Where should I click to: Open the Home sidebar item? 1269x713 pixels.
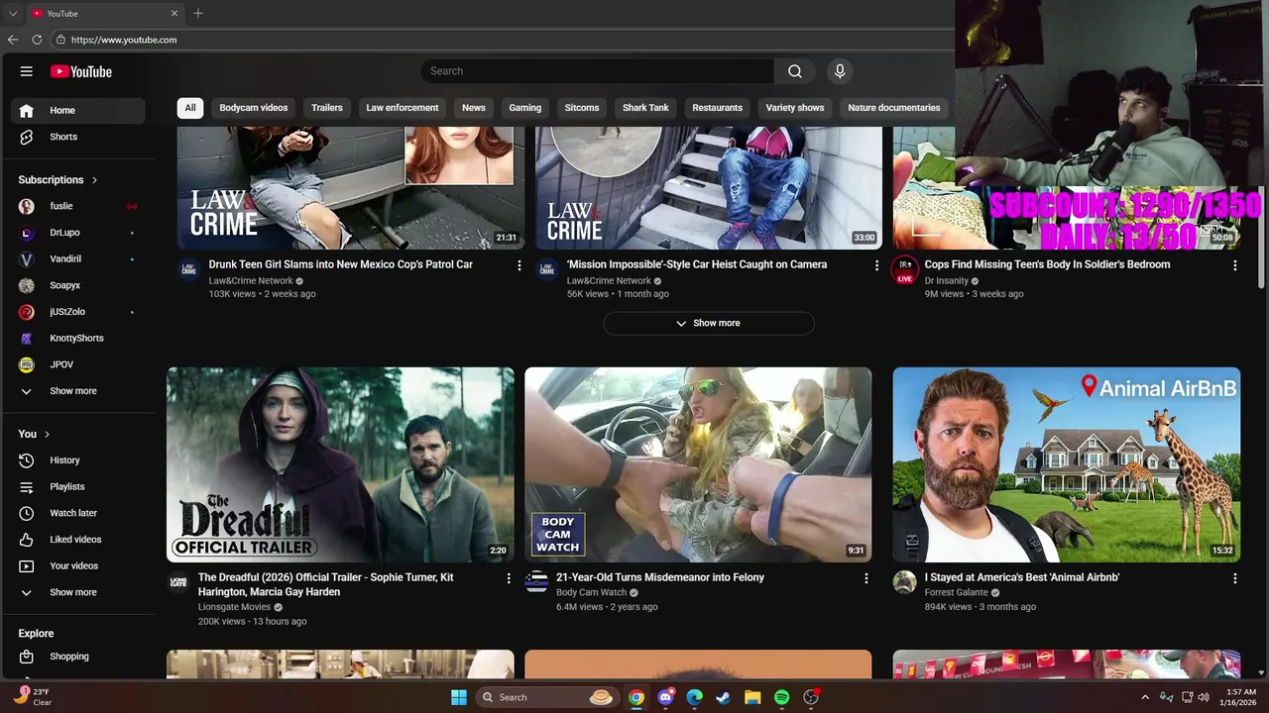pos(78,111)
